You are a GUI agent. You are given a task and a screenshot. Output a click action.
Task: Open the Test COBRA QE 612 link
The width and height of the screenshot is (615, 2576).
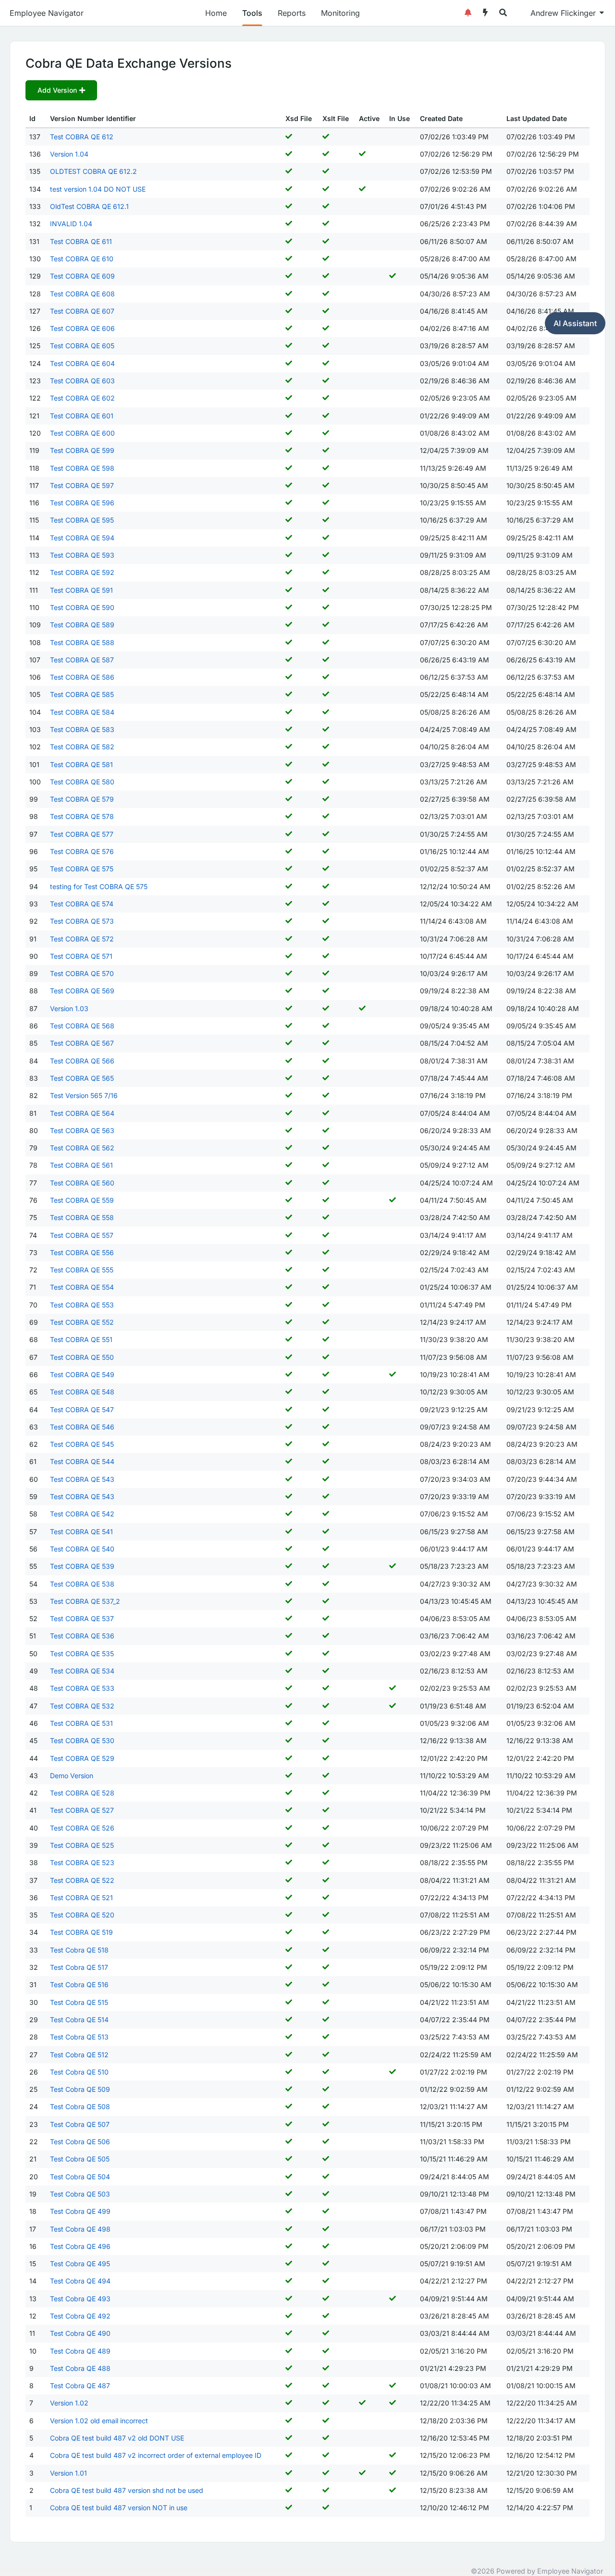pyautogui.click(x=81, y=137)
